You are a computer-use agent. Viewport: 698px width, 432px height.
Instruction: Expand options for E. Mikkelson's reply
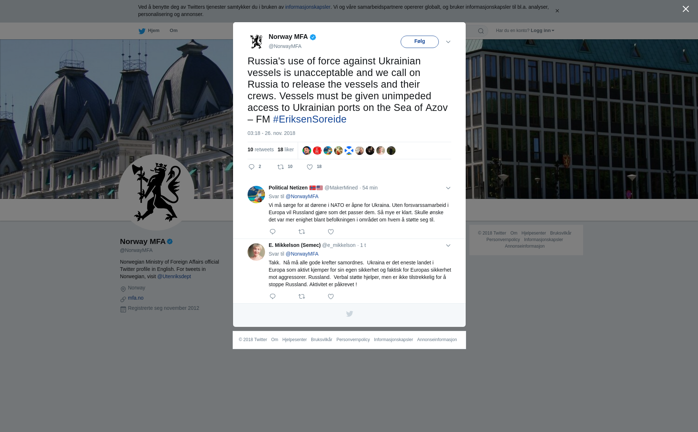click(448, 245)
